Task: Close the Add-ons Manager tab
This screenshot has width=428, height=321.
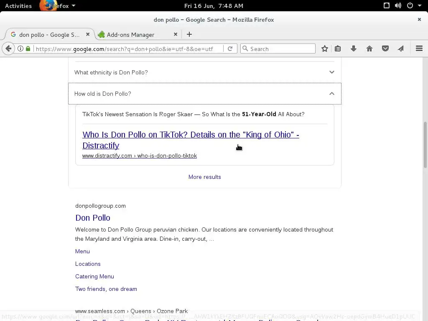Action: pyautogui.click(x=176, y=34)
